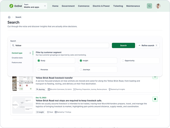Click the Search breadcrumb link
Viewport: 170px width, 128px height.
point(18,17)
